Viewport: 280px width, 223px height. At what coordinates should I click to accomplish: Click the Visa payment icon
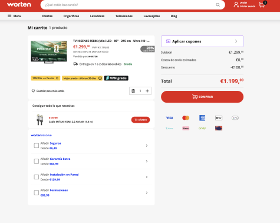click(169, 118)
